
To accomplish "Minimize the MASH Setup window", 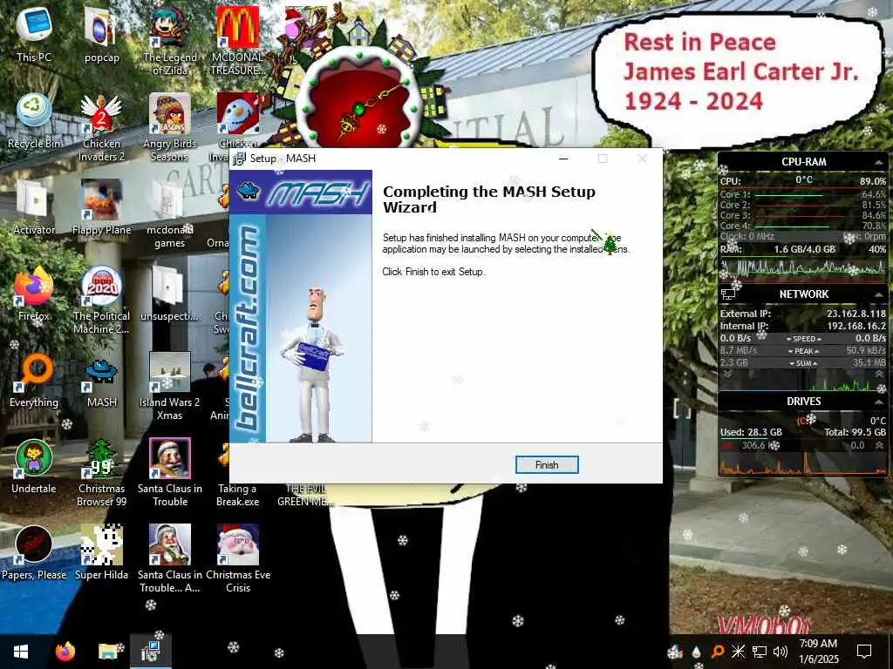I will click(563, 159).
